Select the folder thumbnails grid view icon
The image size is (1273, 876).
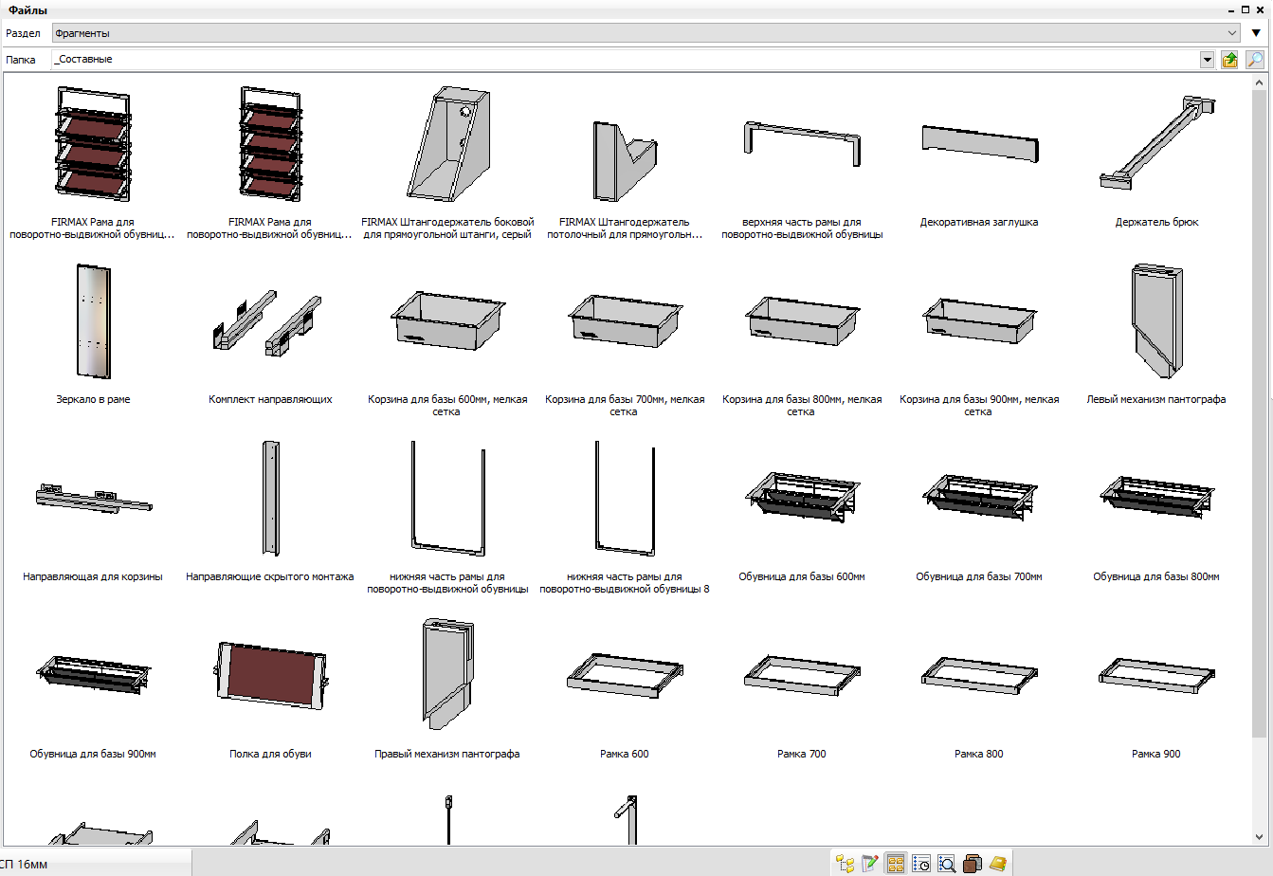pos(896,863)
